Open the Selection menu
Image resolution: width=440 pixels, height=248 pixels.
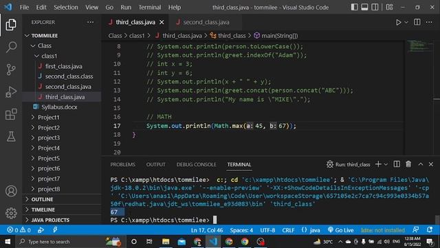66,8
